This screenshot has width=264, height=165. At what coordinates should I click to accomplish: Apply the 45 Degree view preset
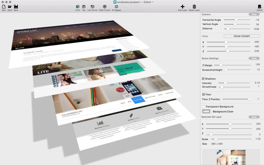(x=116, y=6)
